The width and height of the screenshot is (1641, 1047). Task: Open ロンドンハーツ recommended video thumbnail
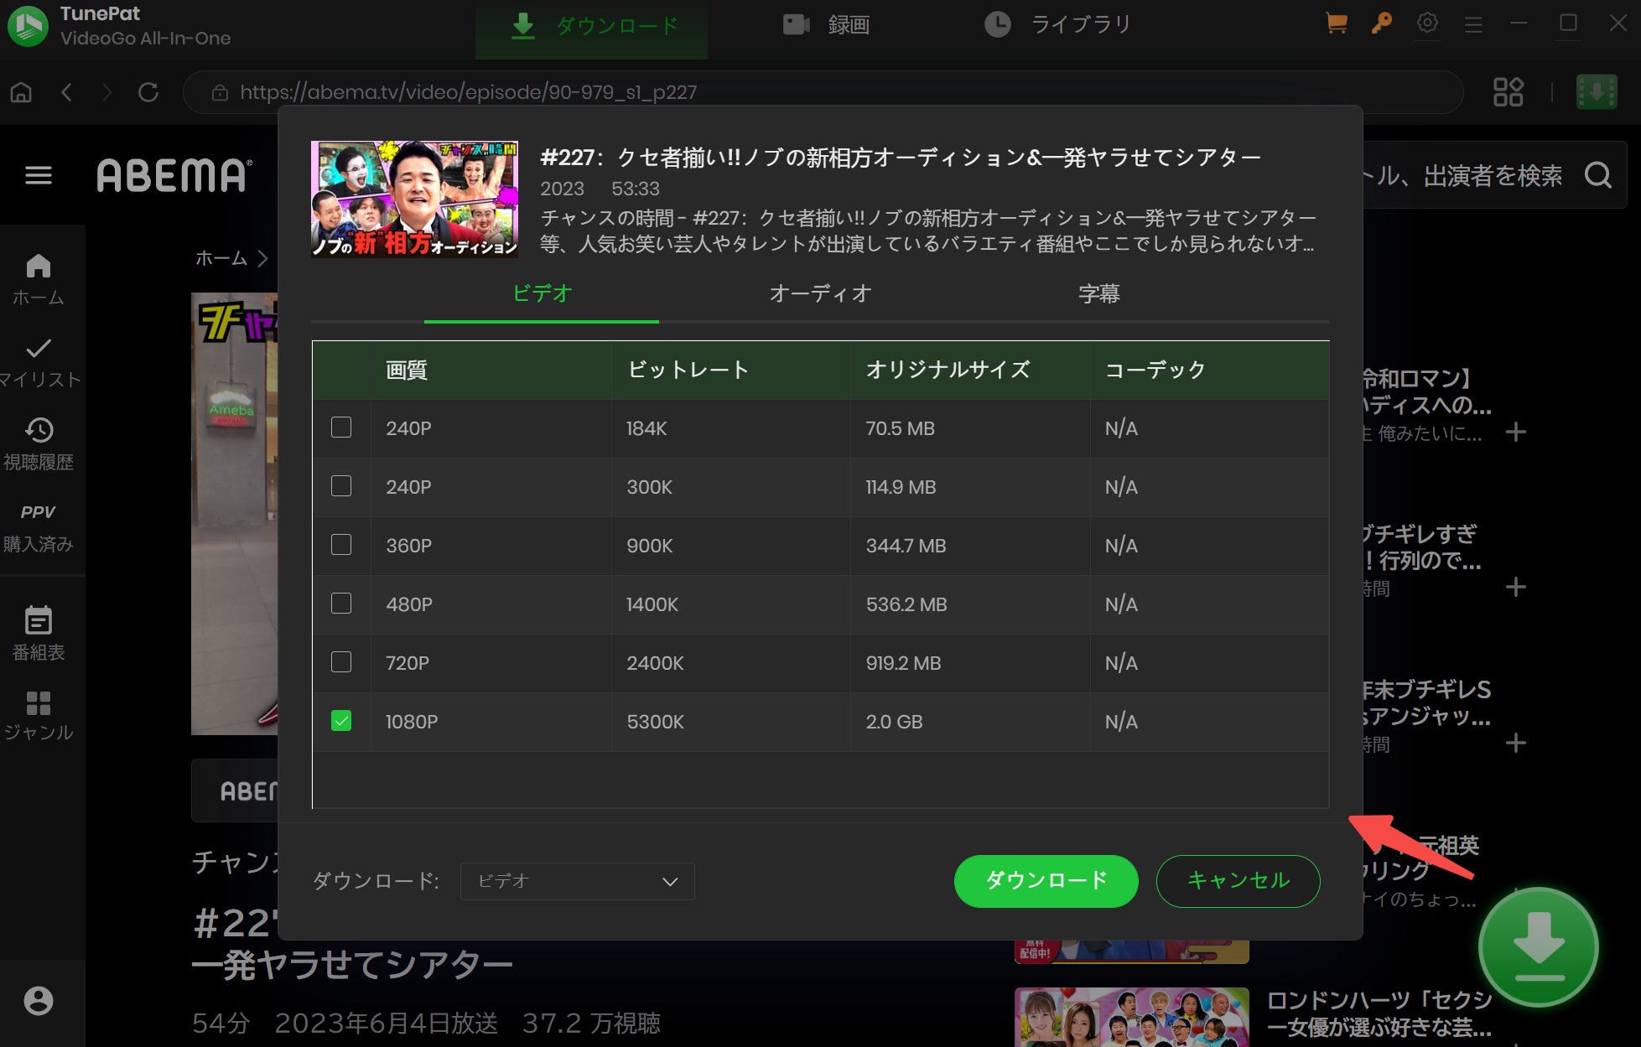click(1131, 1017)
